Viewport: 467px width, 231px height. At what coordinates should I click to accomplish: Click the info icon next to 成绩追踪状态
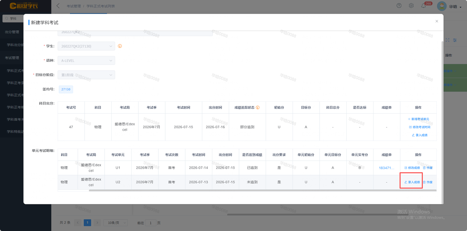click(x=258, y=107)
